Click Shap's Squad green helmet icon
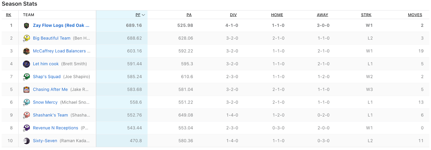The image size is (431, 150). pos(26,77)
